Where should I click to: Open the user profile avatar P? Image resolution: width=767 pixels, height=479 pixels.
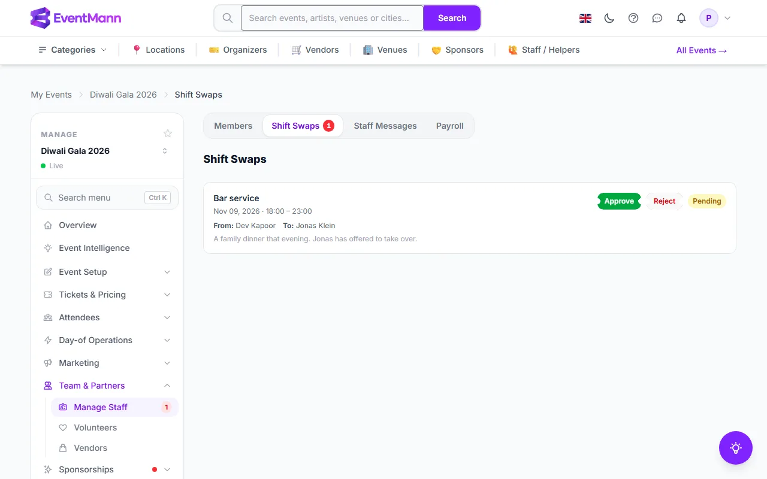(x=709, y=18)
